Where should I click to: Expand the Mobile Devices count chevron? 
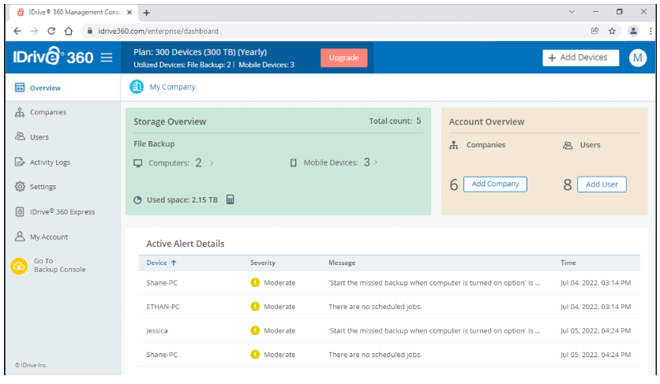[376, 162]
